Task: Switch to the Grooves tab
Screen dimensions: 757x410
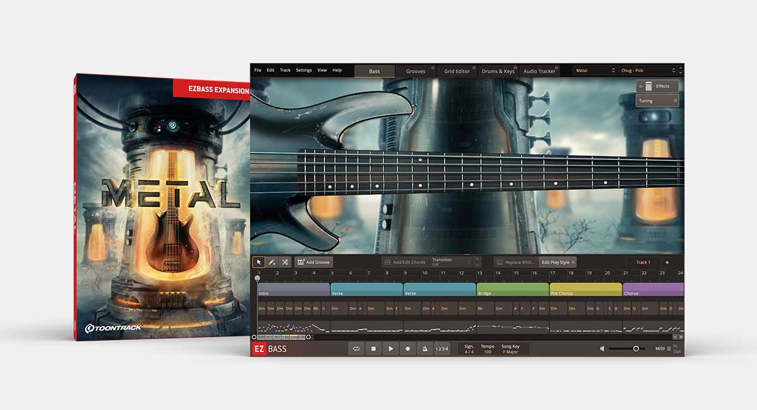Action: tap(416, 71)
